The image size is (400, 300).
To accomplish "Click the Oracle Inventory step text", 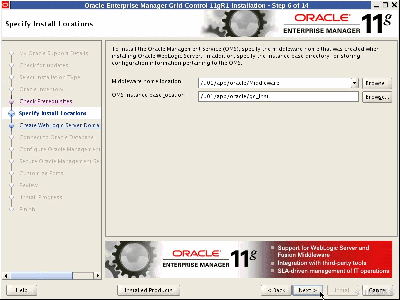I will [x=41, y=89].
